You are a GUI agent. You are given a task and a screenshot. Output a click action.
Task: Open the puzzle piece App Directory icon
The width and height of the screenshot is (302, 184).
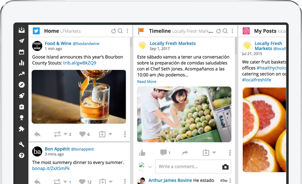pos(21,129)
